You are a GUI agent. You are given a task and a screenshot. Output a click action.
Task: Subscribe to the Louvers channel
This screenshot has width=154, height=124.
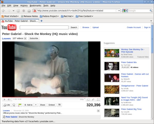coord(34,38)
